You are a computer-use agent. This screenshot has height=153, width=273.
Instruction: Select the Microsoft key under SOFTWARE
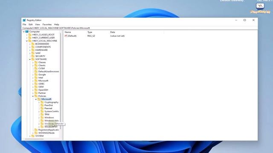pyautogui.click(x=43, y=81)
